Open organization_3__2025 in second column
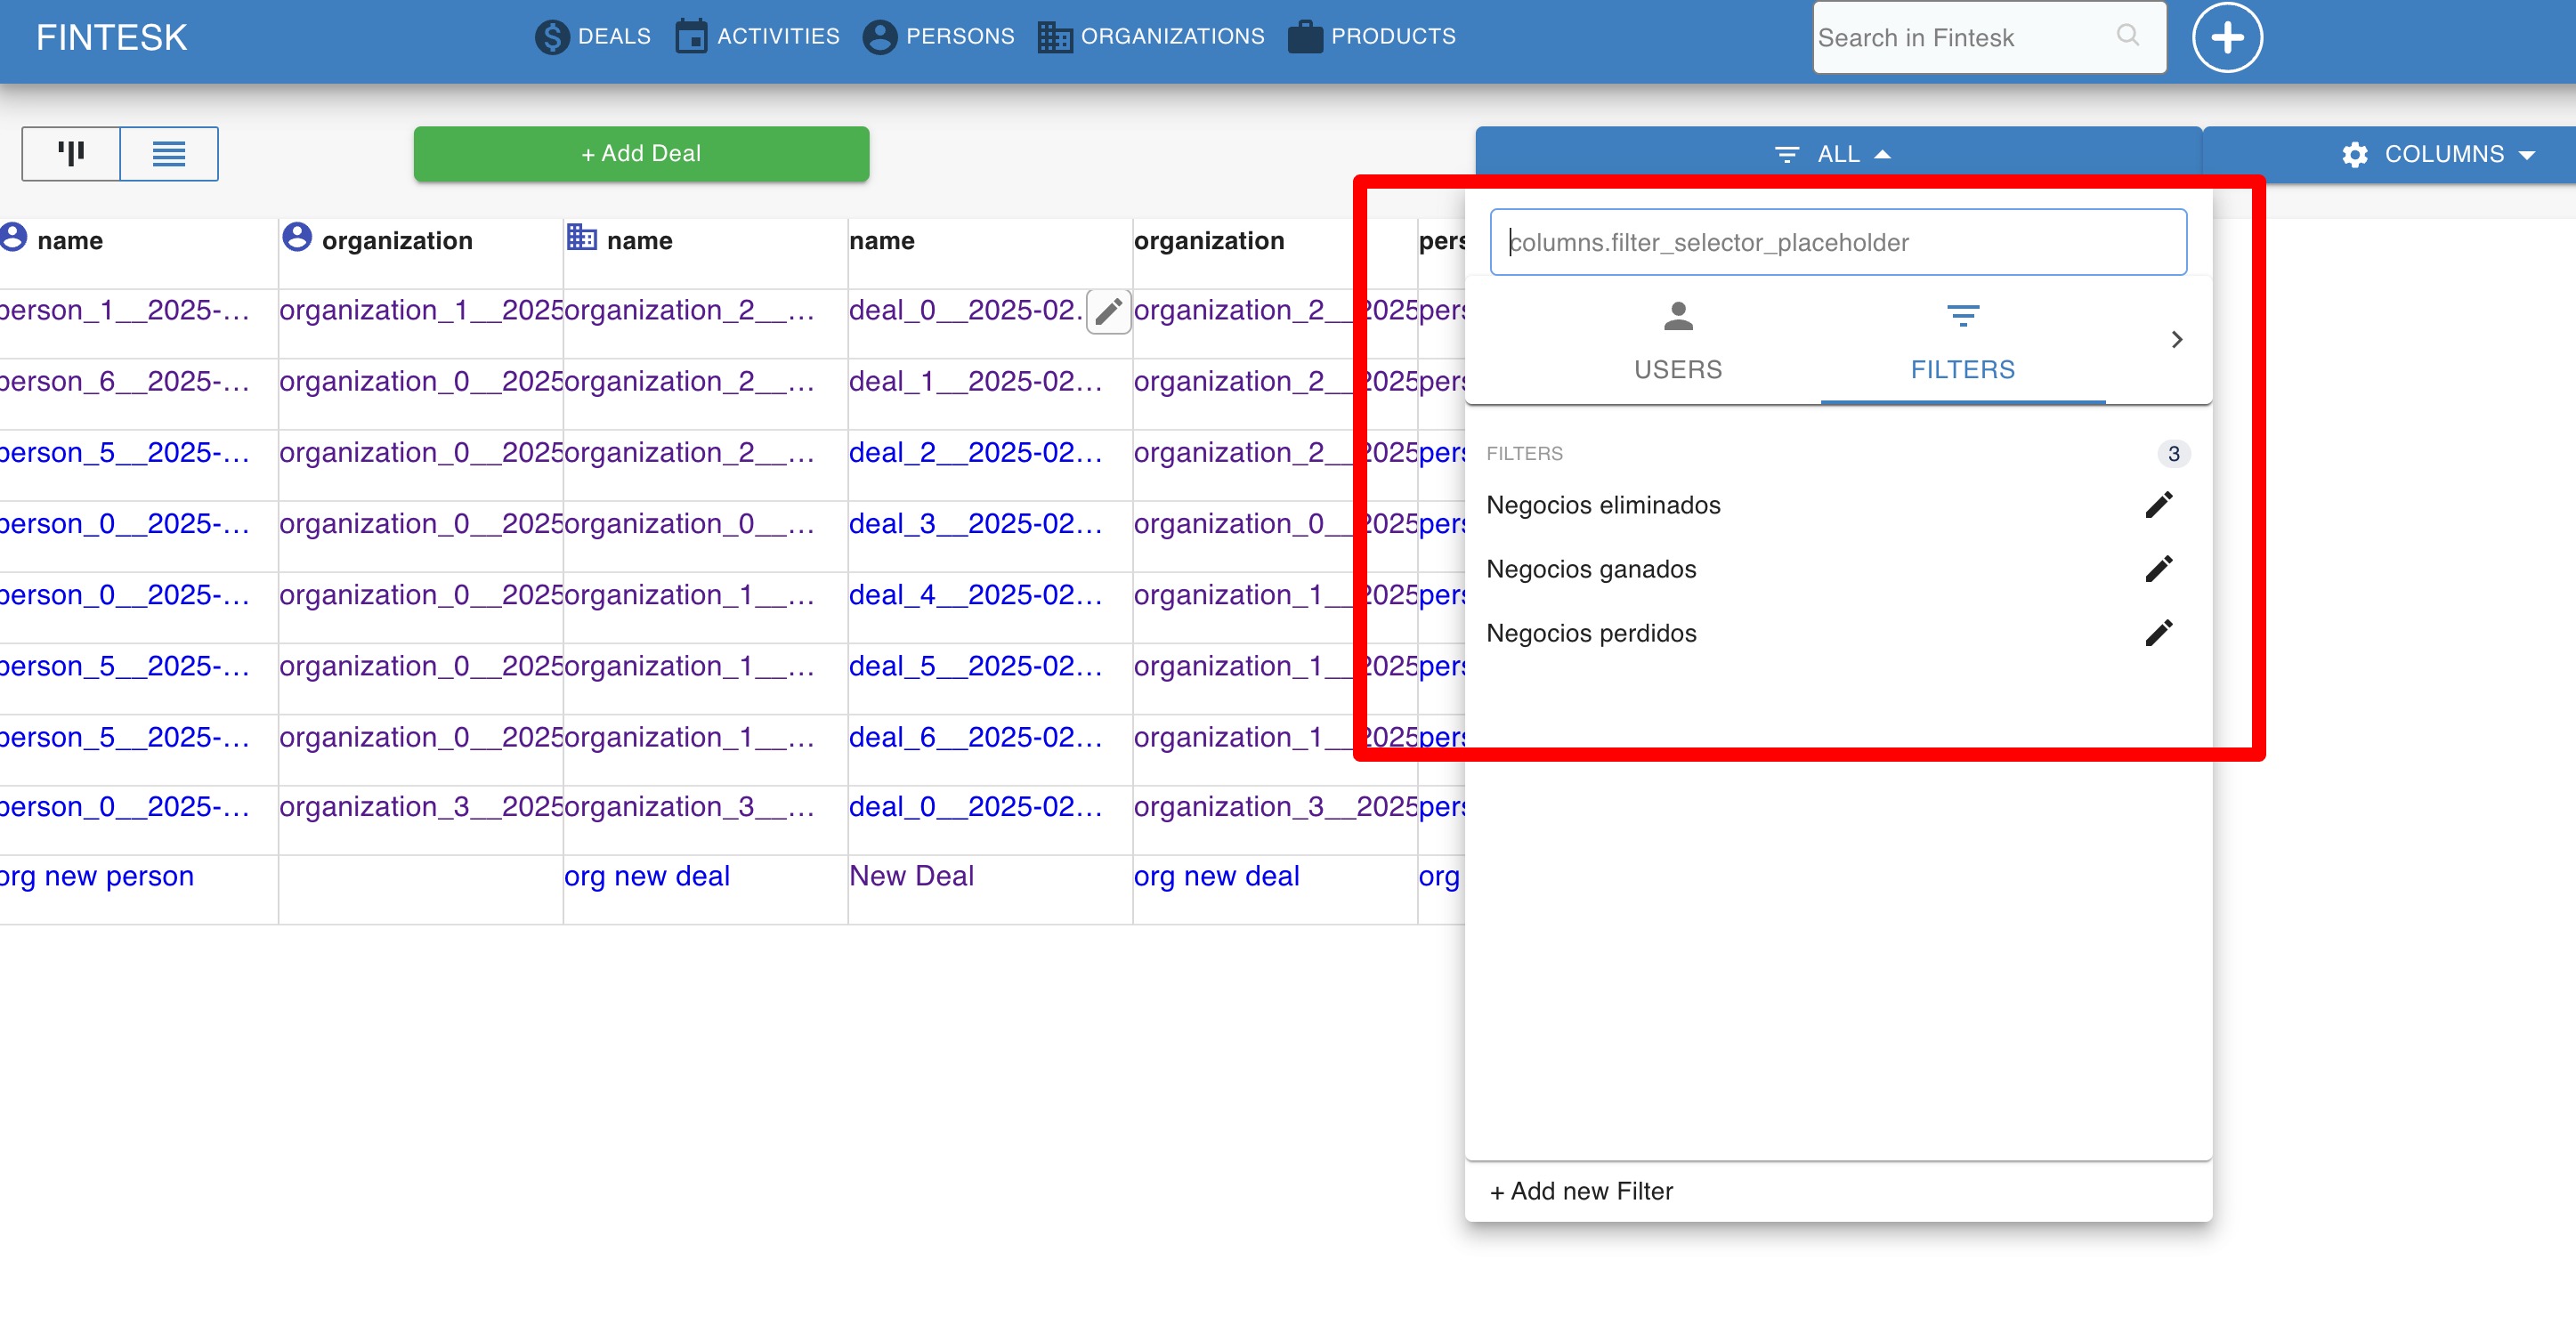This screenshot has width=2576, height=1317. point(421,807)
